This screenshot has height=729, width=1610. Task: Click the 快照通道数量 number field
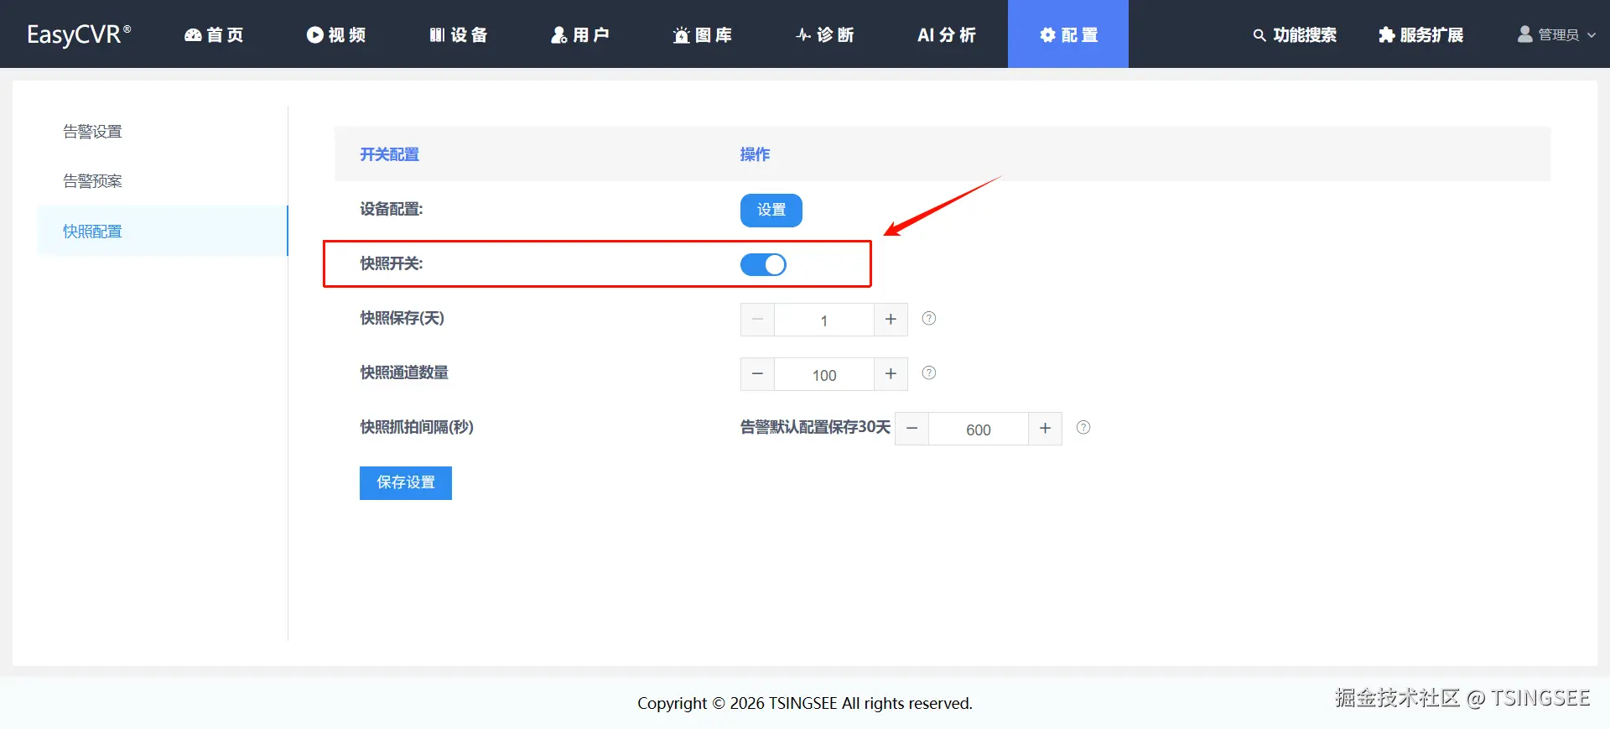click(x=824, y=374)
